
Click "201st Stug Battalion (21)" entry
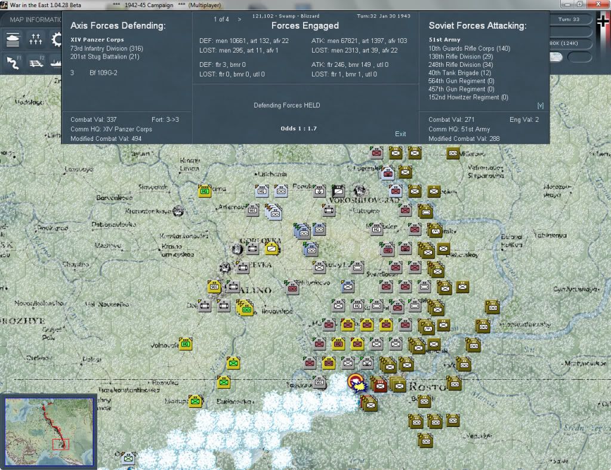click(x=104, y=57)
